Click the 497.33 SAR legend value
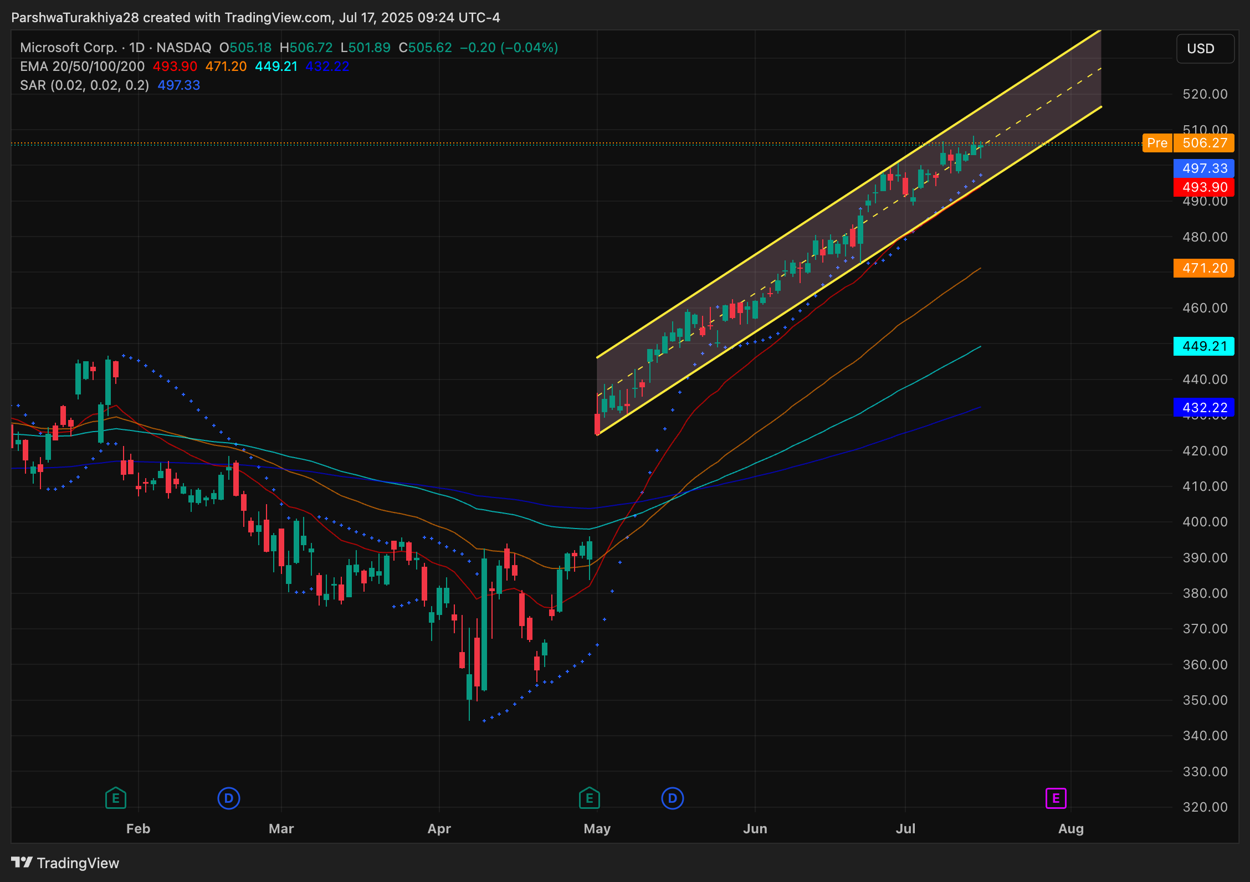This screenshot has width=1250, height=882. [x=179, y=85]
